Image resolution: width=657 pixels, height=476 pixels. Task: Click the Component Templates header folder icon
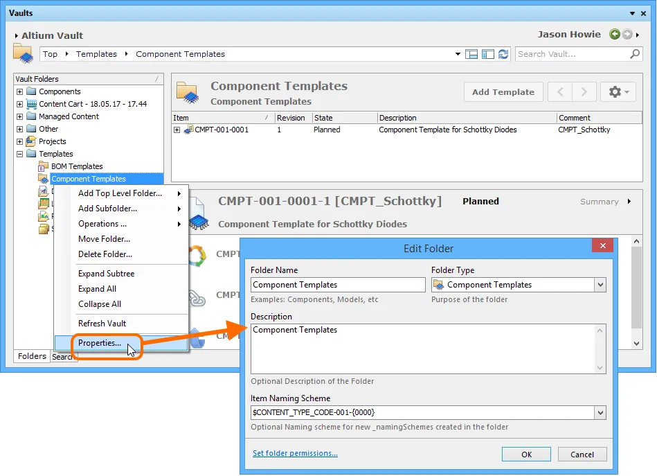[x=188, y=93]
